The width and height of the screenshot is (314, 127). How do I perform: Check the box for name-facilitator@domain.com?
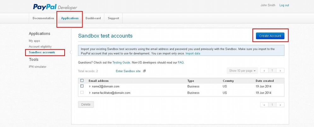coord(82,93)
